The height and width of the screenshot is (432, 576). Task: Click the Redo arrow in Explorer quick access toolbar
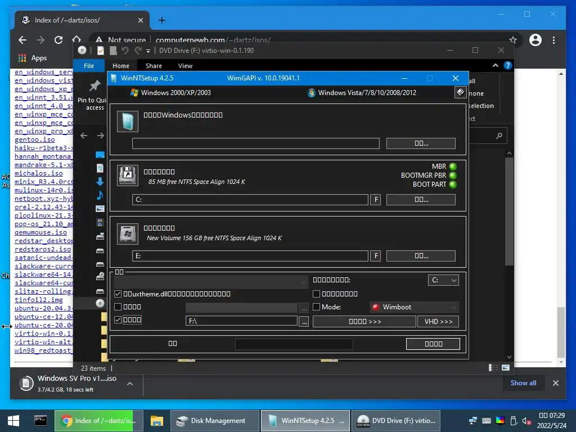tap(138, 50)
